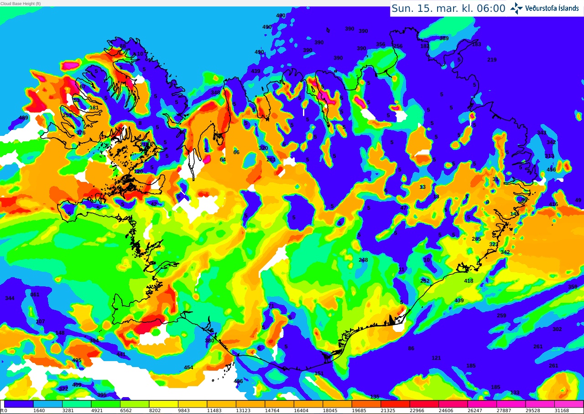Click the map value 389 on the map

pos(444,38)
